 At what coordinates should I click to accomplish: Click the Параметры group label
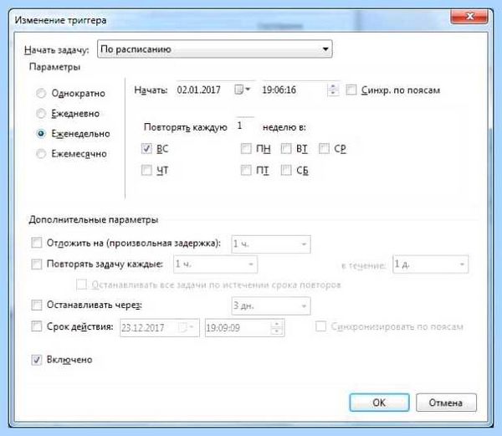point(54,67)
